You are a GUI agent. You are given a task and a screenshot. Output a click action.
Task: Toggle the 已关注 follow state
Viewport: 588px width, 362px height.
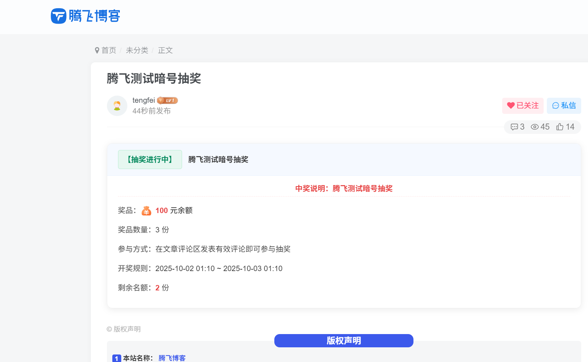coord(523,106)
